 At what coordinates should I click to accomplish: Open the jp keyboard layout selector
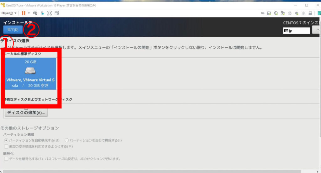[x=297, y=31]
